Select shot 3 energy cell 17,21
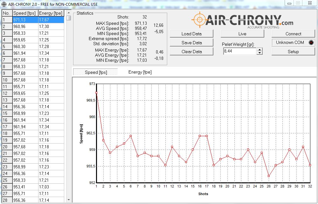The width and height of the screenshot is (318, 204). pyautogui.click(x=51, y=33)
